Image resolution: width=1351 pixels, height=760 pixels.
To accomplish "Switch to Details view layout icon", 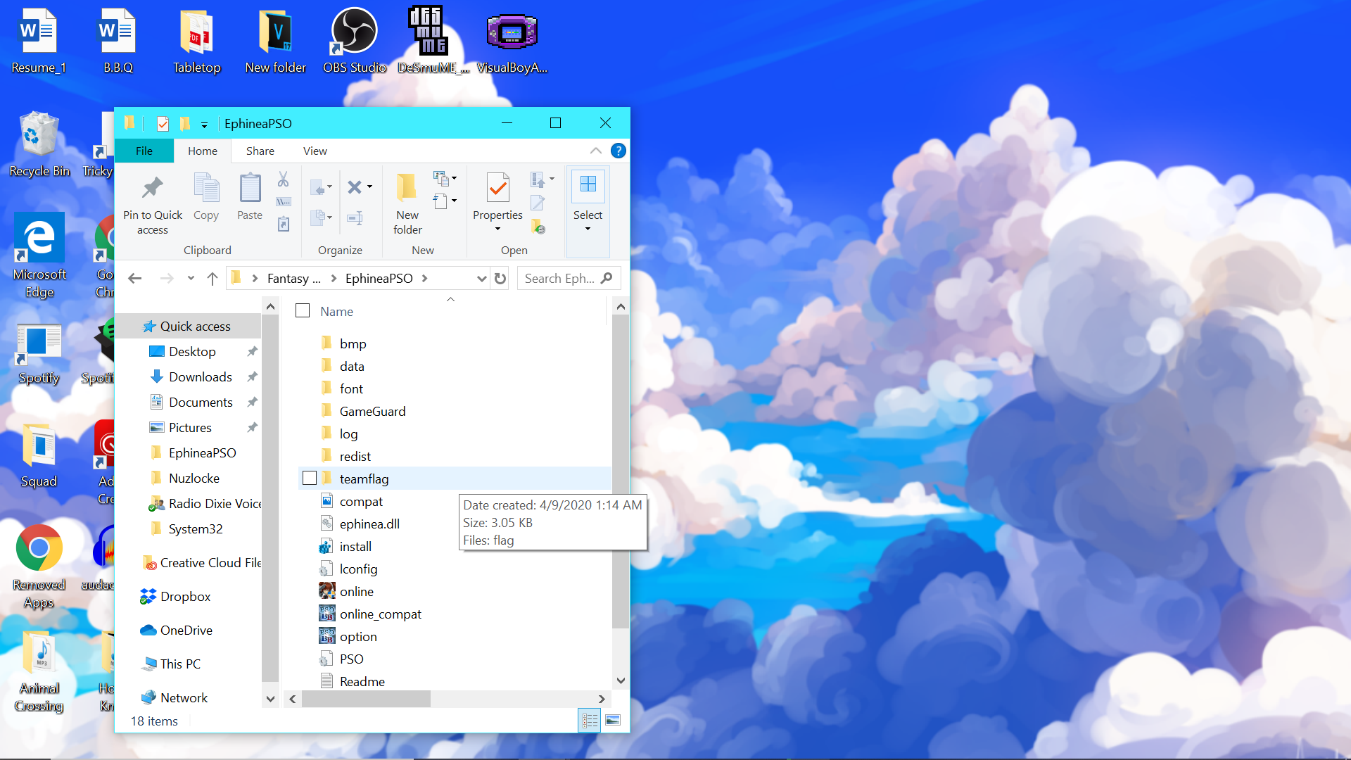I will pos(590,721).
